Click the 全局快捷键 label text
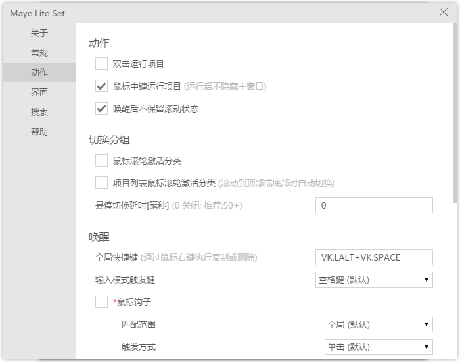Image resolution: width=460 pixels, height=362 pixels. pos(116,258)
